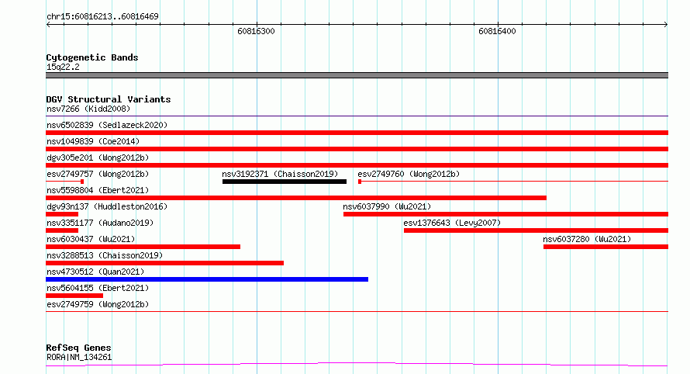Image resolution: width=690 pixels, height=374 pixels.
Task: Click the 15q22.2 cytogenetic band label
Action: click(63, 68)
